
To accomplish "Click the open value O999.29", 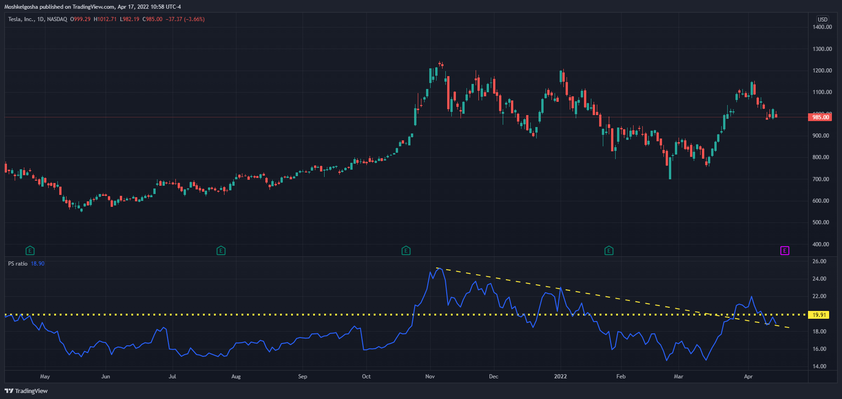I will coord(80,19).
